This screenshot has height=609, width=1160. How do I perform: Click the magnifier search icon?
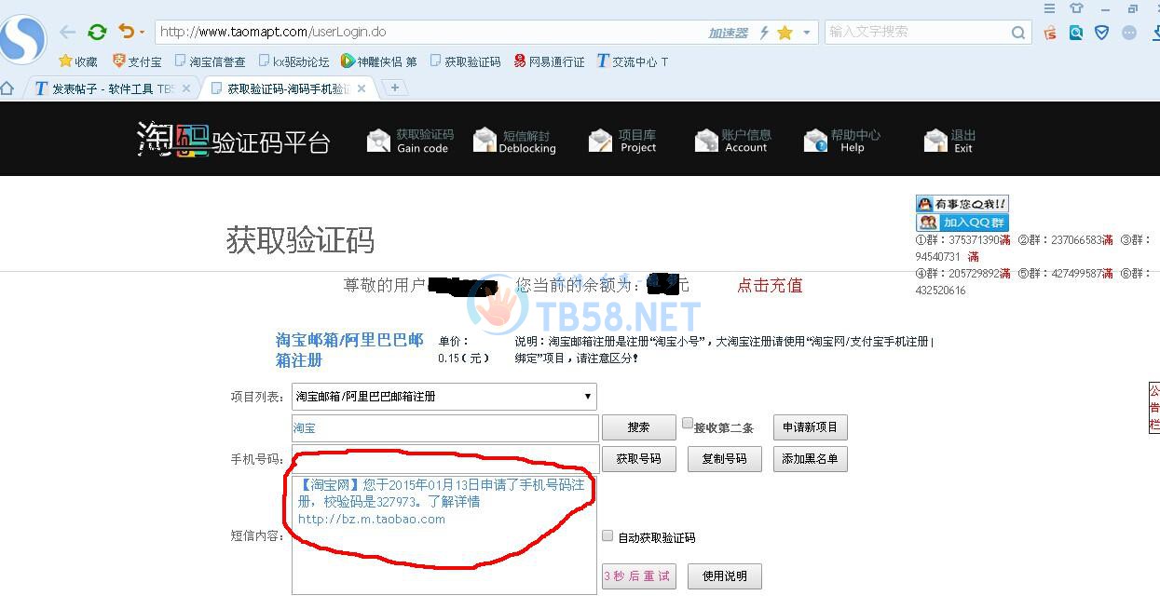(x=1018, y=33)
